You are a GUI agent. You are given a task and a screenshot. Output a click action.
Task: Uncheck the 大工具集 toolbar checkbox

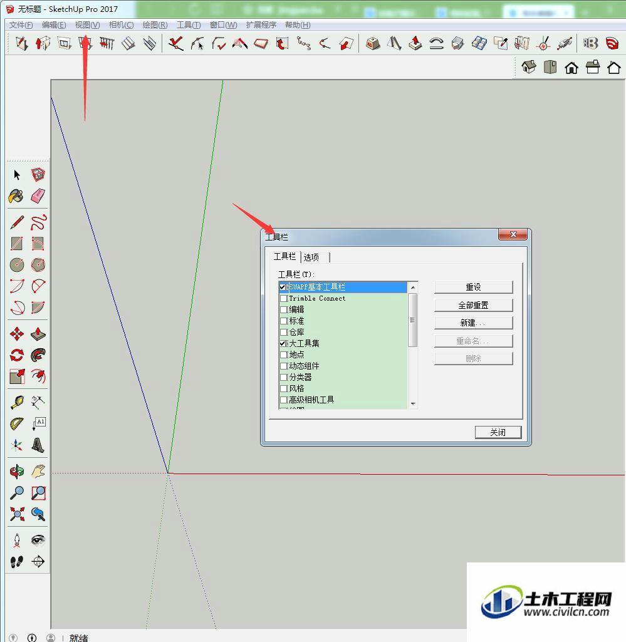pyautogui.click(x=283, y=343)
